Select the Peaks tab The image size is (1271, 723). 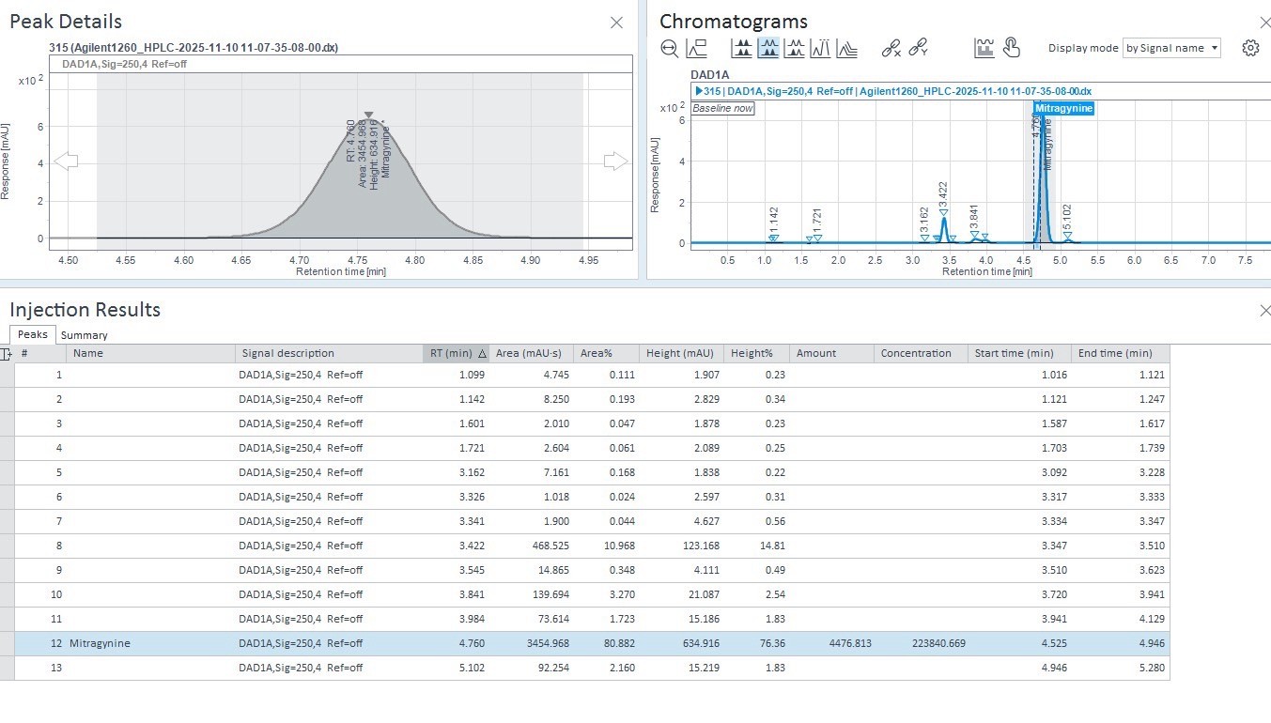pos(32,334)
